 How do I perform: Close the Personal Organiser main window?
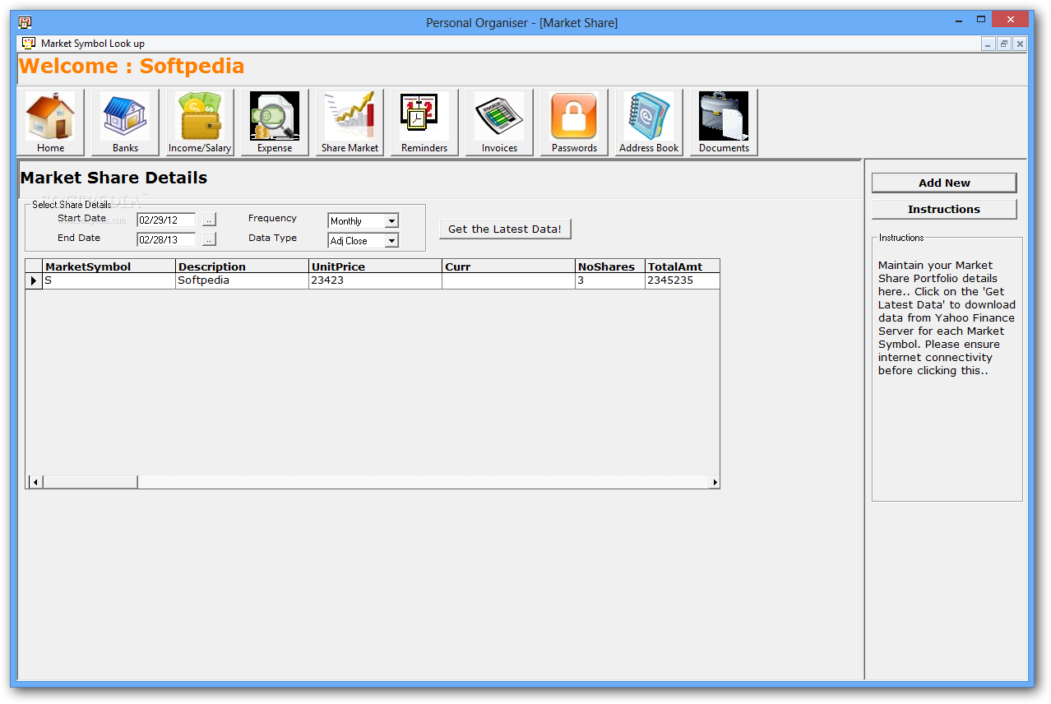[x=1012, y=21]
